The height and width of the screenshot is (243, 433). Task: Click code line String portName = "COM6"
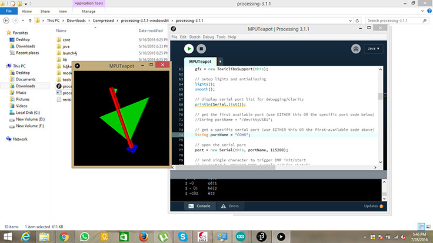pyautogui.click(x=222, y=135)
